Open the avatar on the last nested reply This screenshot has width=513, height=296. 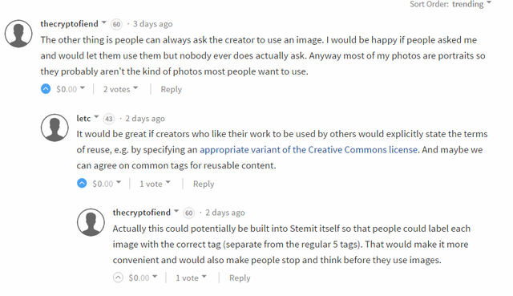tap(91, 222)
